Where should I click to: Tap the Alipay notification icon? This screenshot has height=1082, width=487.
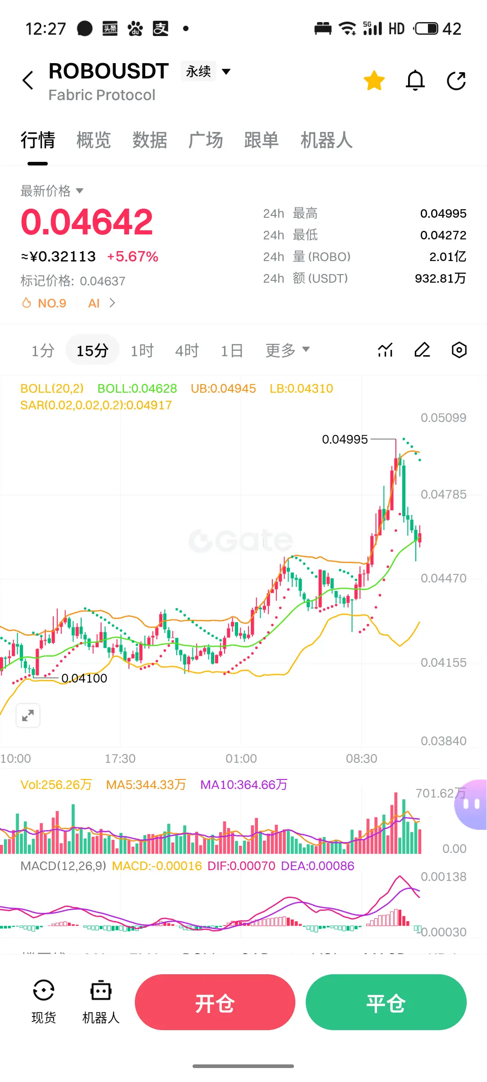click(x=161, y=29)
